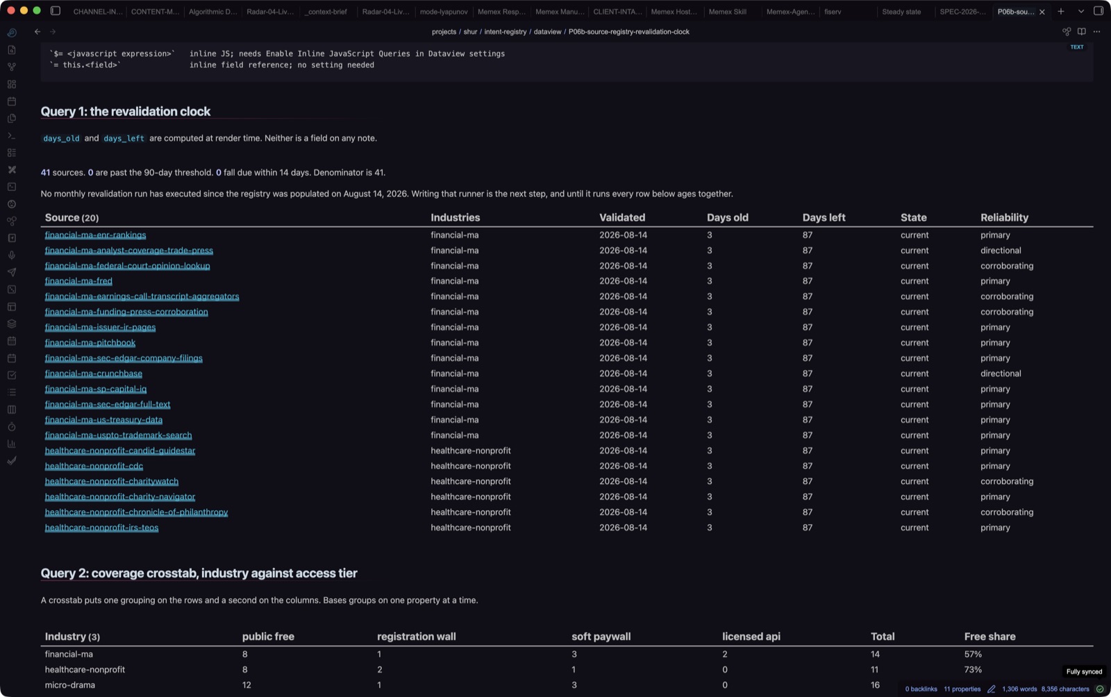Open the financial-ma-fred source link
Viewport: 1111px width, 697px height.
78,281
